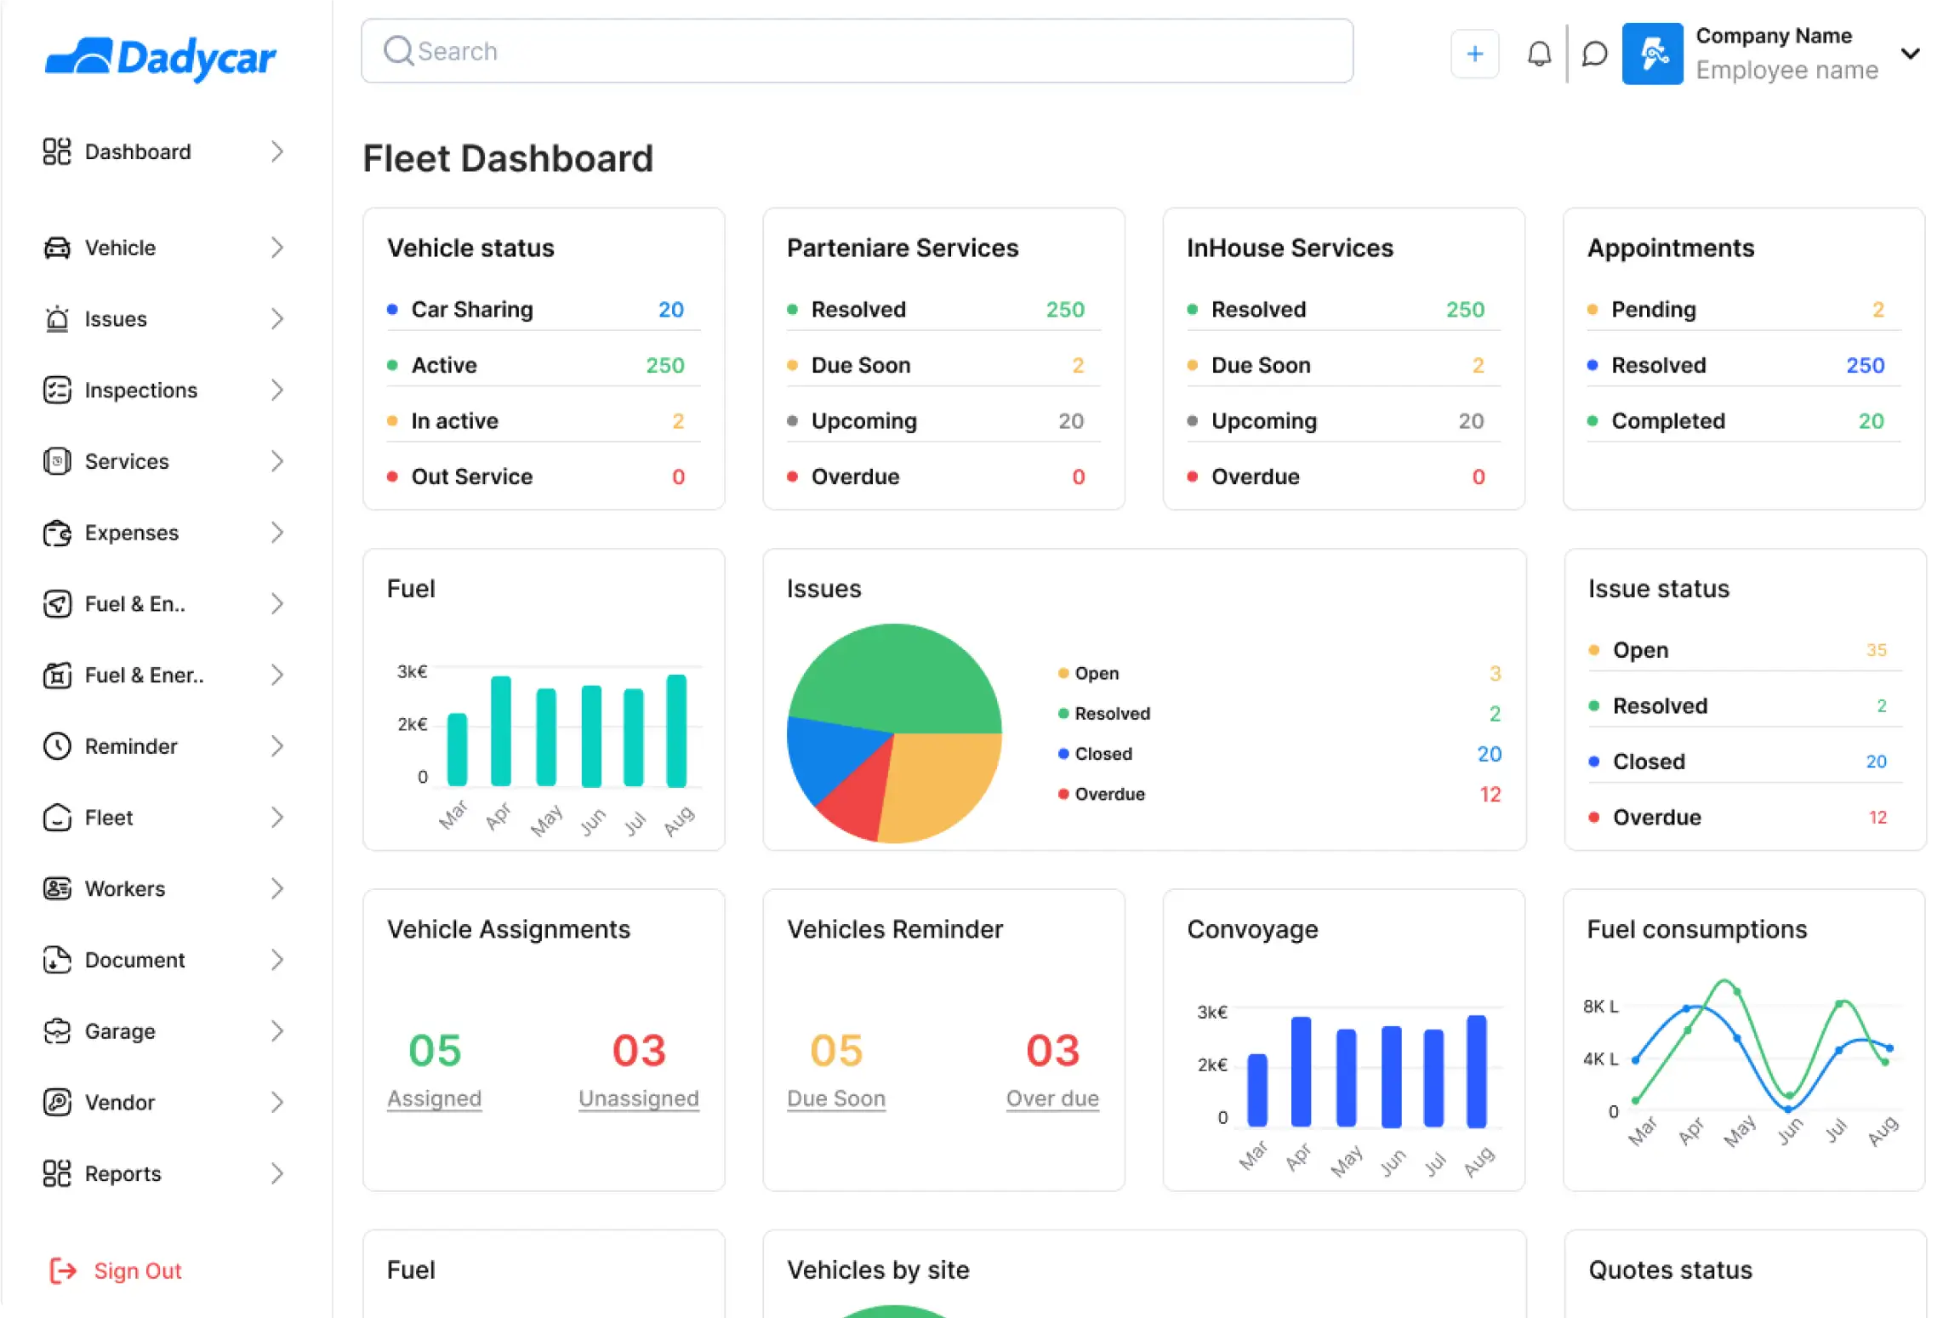This screenshot has width=1960, height=1318.
Task: Click the Apr bar in Fuel chart
Action: coord(501,731)
